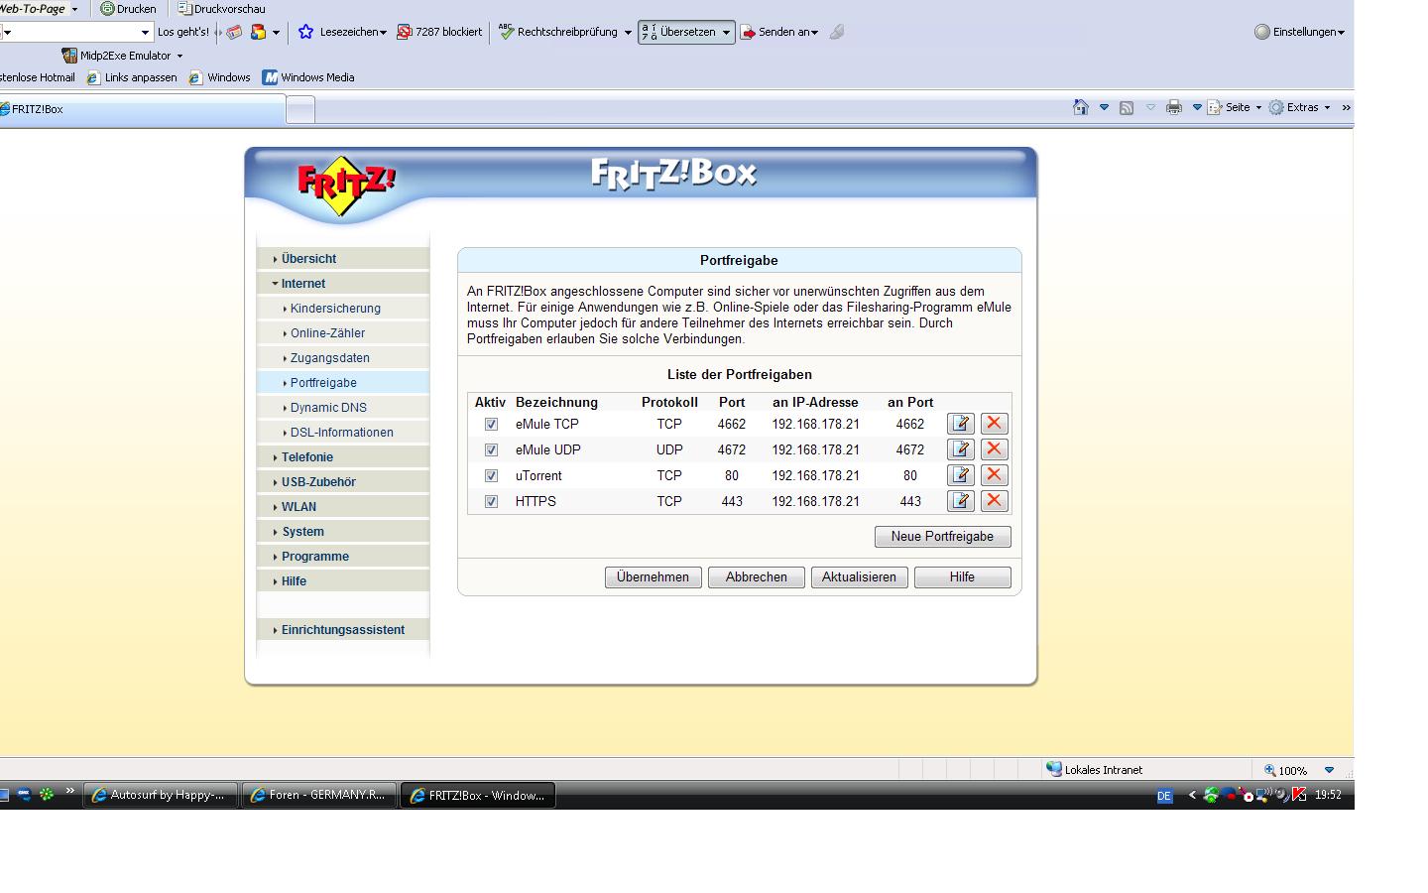
Task: Click the Lesezeichen star icon
Action: pos(306,32)
